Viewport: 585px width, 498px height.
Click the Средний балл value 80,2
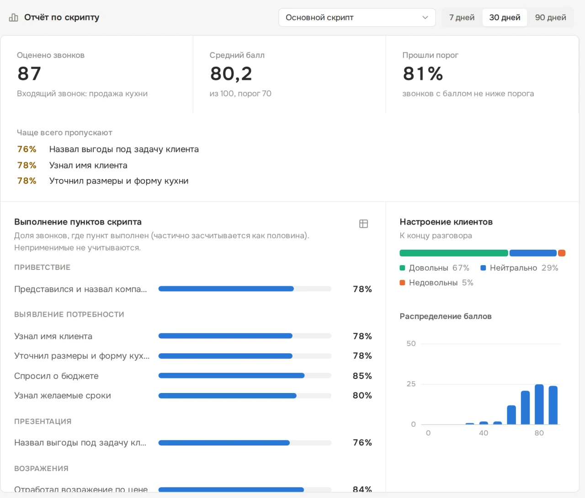231,73
